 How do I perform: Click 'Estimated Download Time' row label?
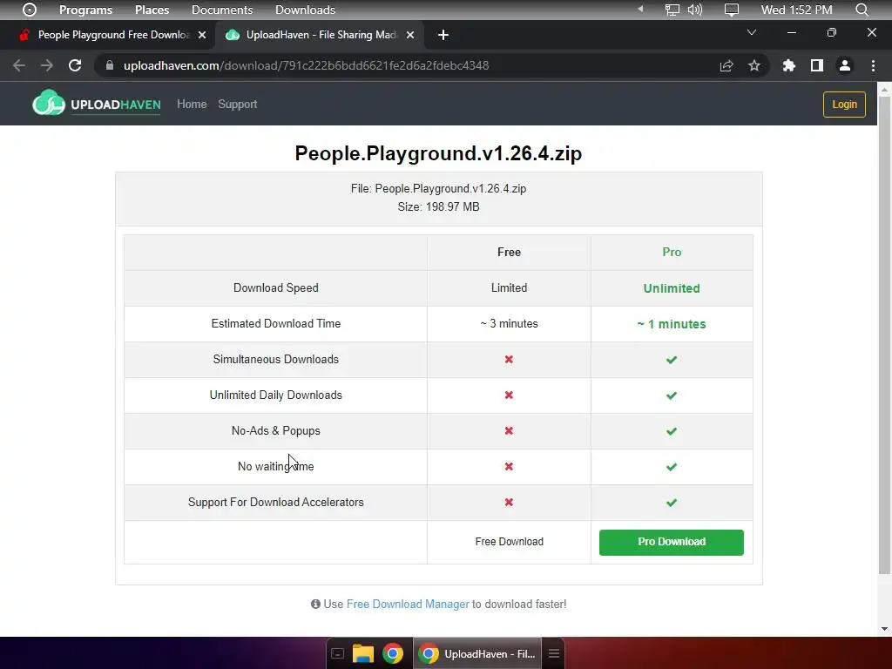coord(276,324)
